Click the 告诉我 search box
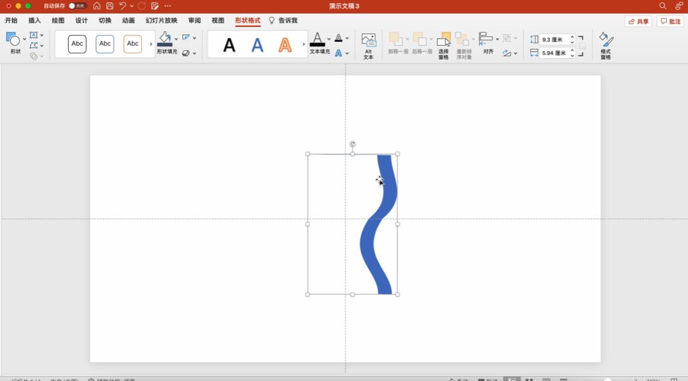The image size is (688, 381). point(283,20)
